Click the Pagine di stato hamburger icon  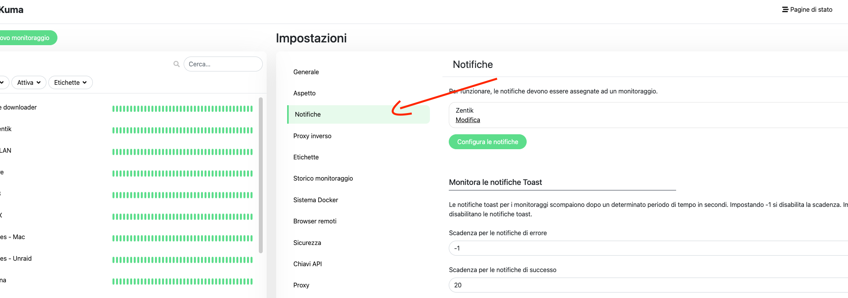(785, 9)
